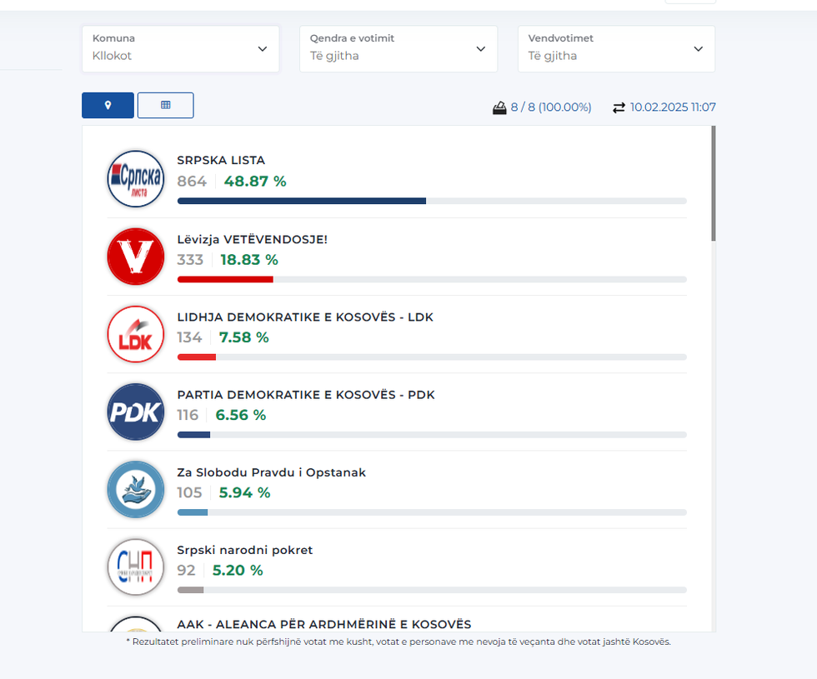Click the refresh arrows icon beside the timestamp
The height and width of the screenshot is (679, 817).
(x=619, y=107)
